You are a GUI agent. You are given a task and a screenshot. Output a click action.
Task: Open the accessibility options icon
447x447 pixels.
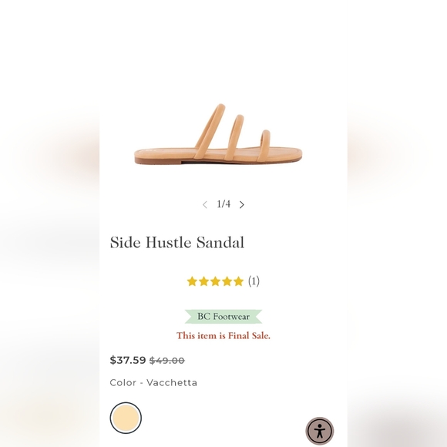tap(320, 431)
